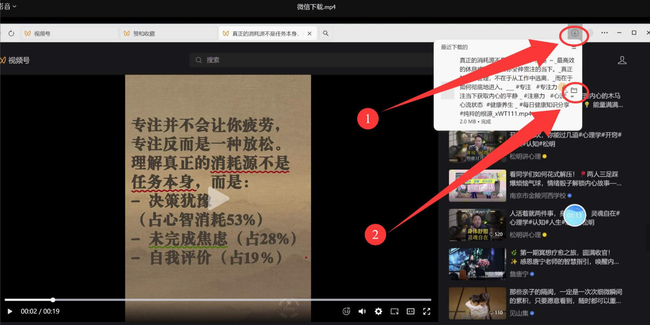Toggle the widescreen theater mode icon
The width and height of the screenshot is (650, 325).
[410, 311]
